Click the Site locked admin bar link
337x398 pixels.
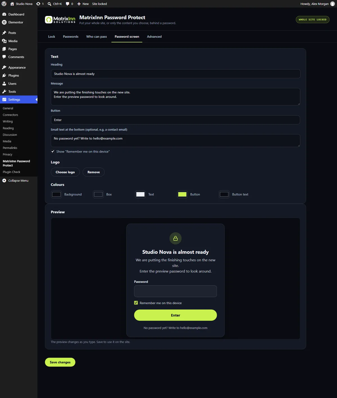[99, 4]
